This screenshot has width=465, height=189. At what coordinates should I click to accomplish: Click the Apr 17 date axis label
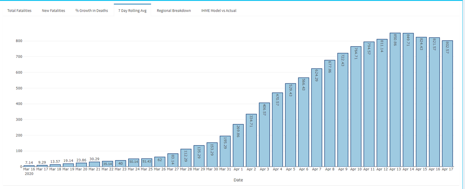click(447, 170)
